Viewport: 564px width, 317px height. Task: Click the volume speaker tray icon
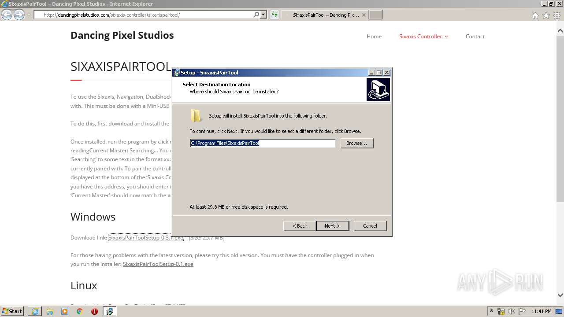point(512,311)
